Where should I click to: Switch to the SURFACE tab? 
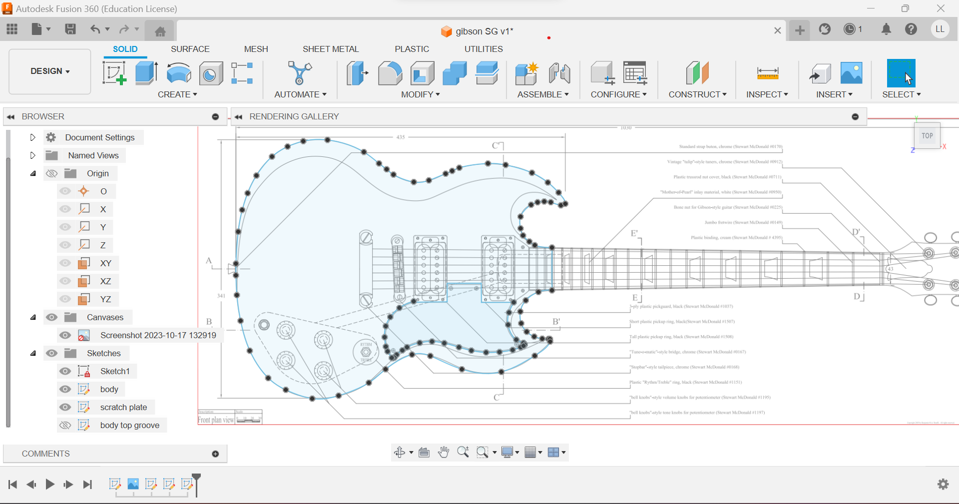coord(190,49)
